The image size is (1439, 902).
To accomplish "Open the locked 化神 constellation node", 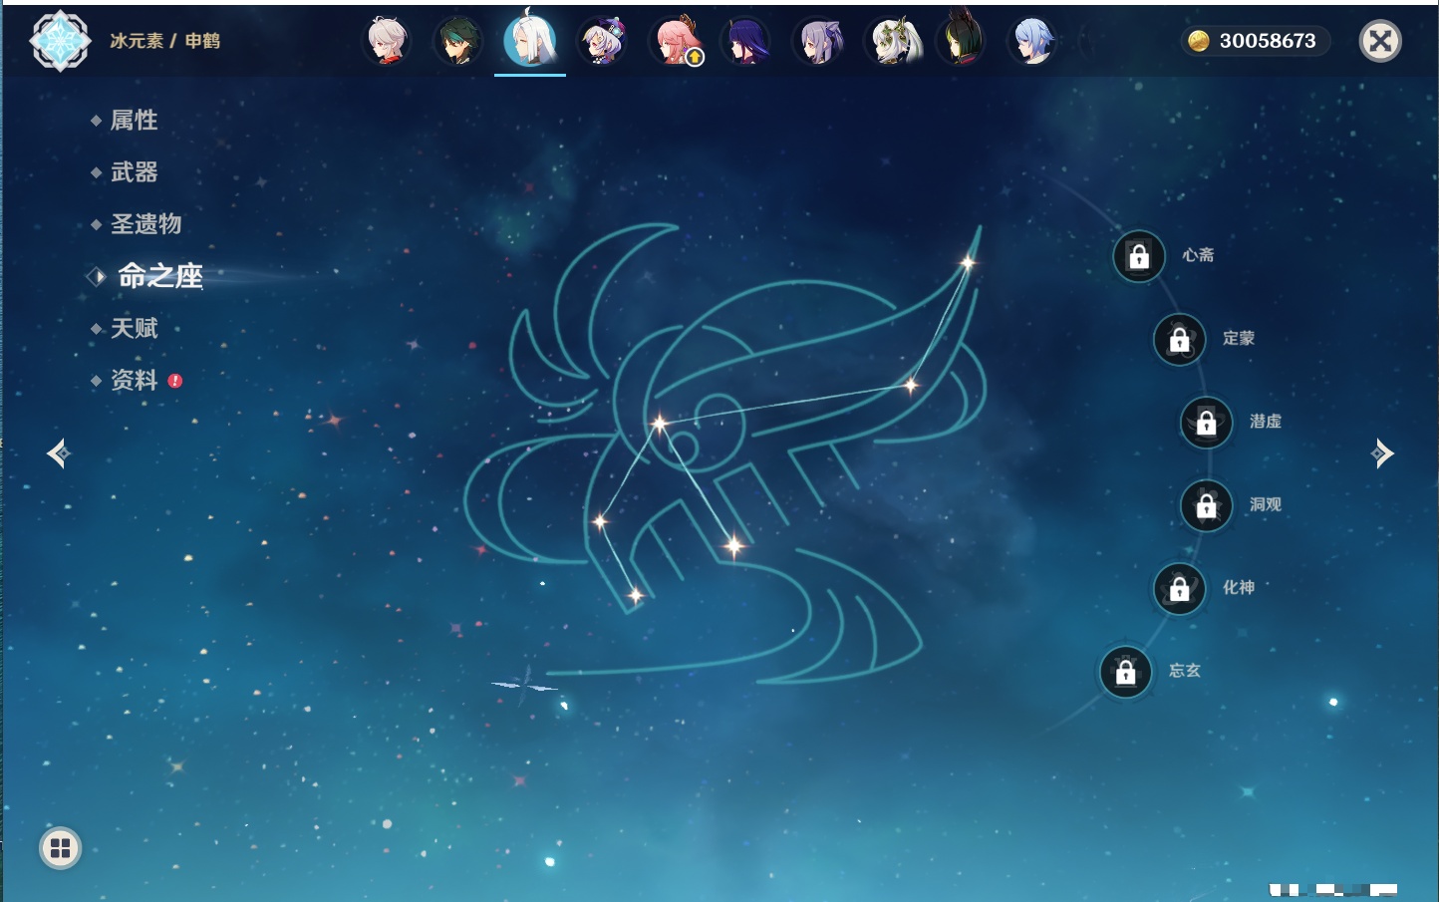I will (x=1180, y=589).
